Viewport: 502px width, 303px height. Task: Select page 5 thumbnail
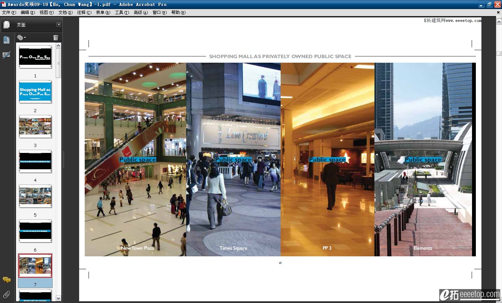click(35, 196)
